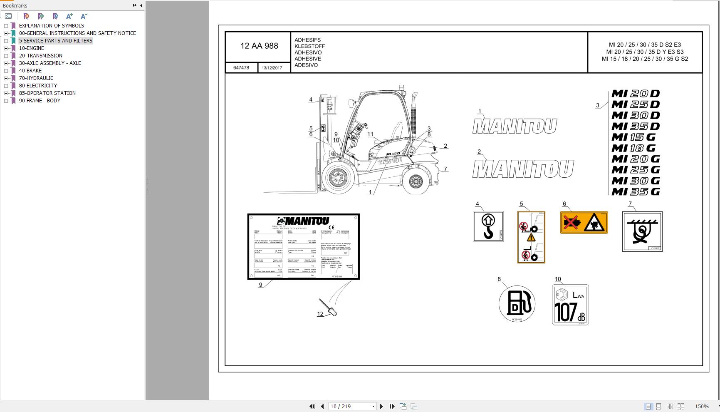Go to last page

coord(392,406)
